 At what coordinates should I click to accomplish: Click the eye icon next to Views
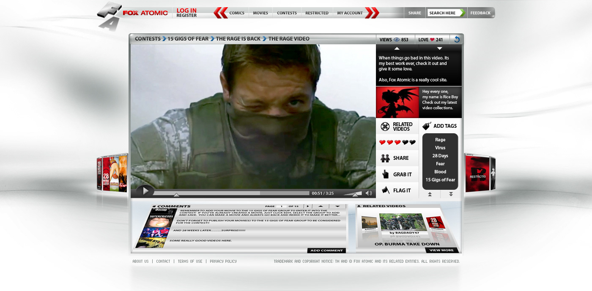point(397,40)
